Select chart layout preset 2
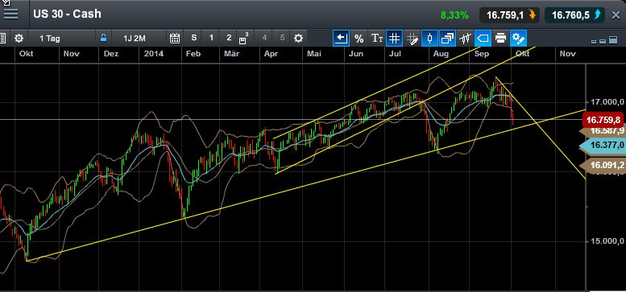This screenshot has height=292, width=626. (229, 39)
